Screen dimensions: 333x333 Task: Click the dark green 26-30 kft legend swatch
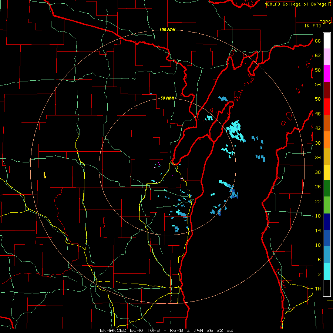pos(327,188)
